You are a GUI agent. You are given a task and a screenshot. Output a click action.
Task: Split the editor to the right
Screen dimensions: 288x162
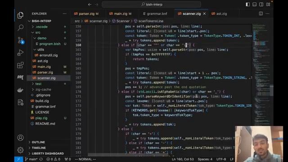[261, 13]
